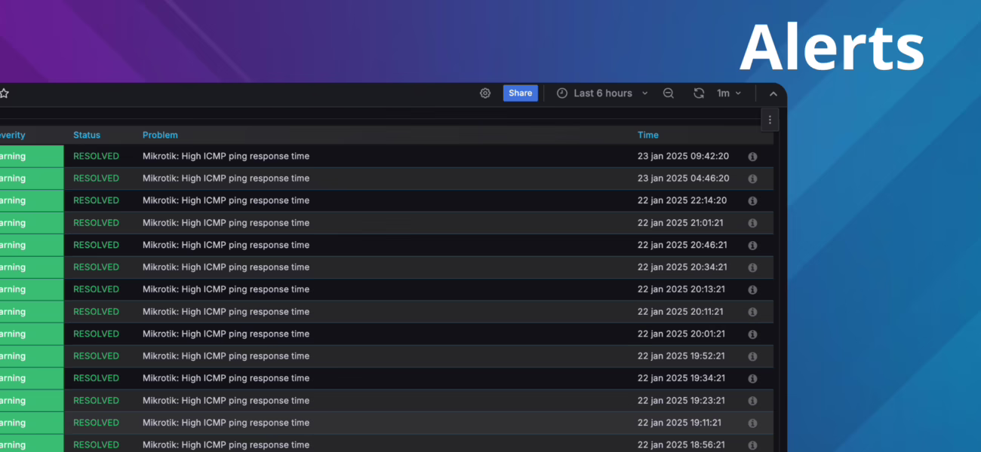Open dashboard settings gear icon
This screenshot has height=452, width=981.
click(x=485, y=93)
